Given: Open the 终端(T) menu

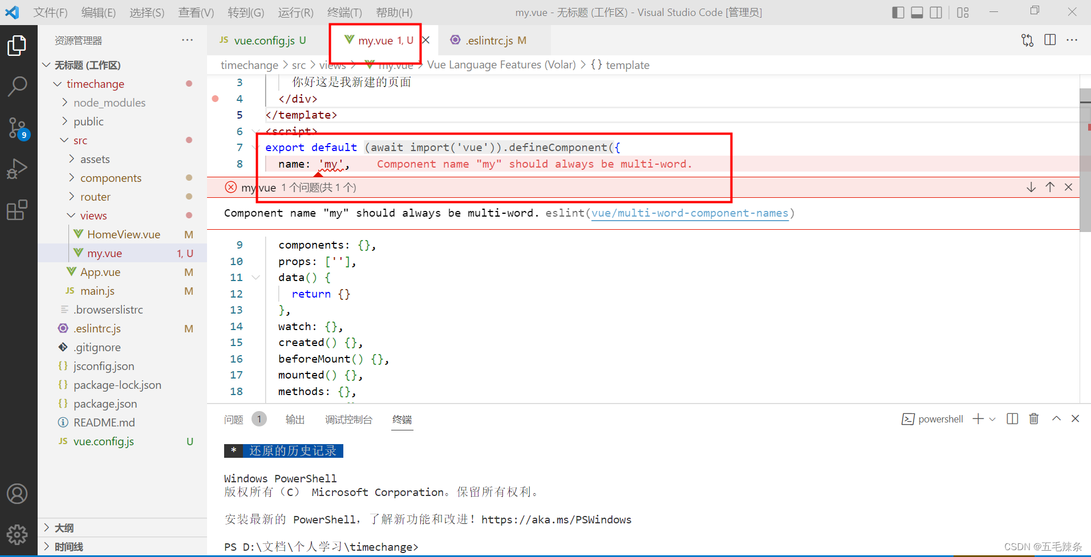Looking at the screenshot, I should pos(344,12).
